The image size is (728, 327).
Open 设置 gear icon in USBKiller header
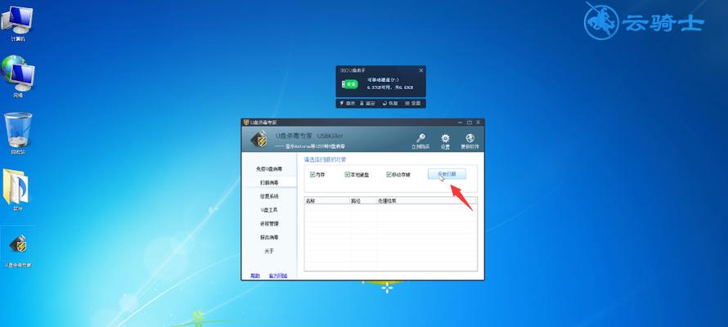click(x=445, y=141)
